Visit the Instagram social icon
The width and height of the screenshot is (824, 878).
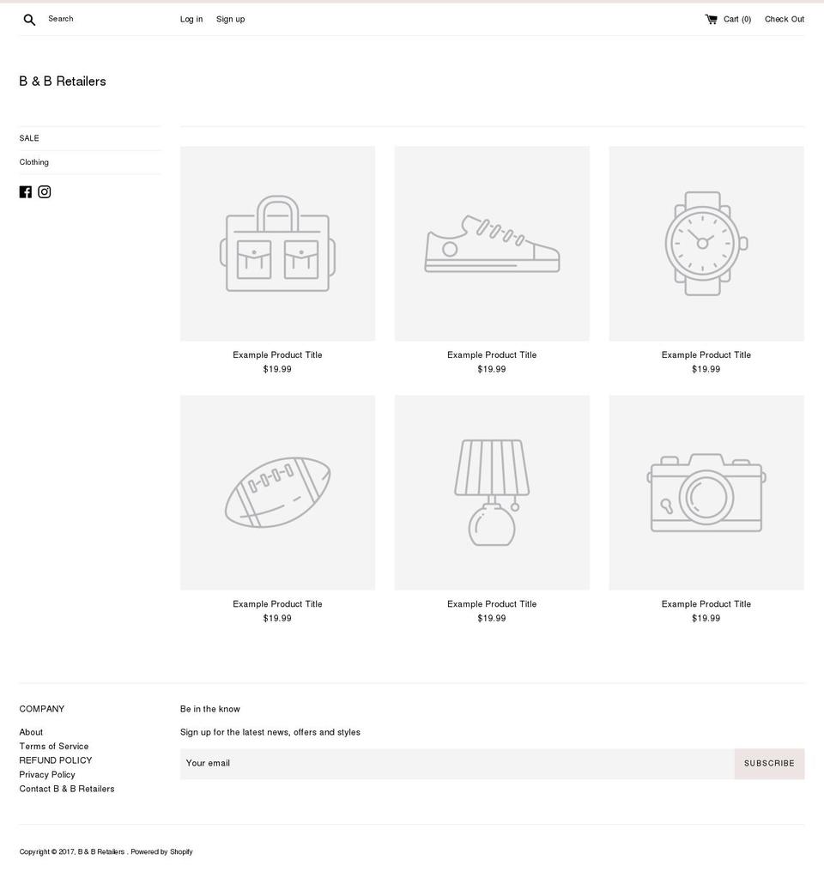pos(44,191)
